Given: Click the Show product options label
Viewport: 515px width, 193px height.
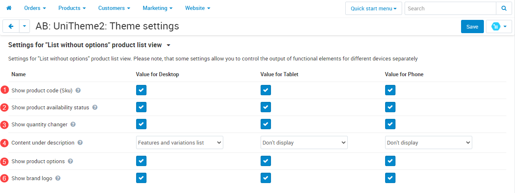Looking at the screenshot, I should 38,161.
